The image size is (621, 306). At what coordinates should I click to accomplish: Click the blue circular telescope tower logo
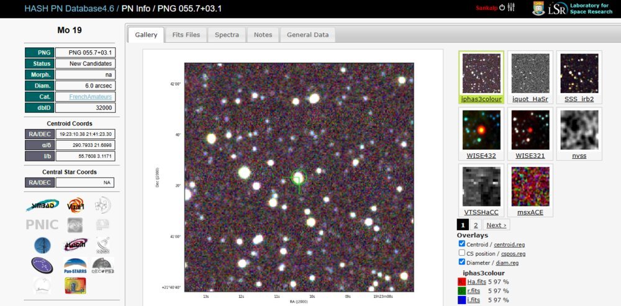point(42,245)
